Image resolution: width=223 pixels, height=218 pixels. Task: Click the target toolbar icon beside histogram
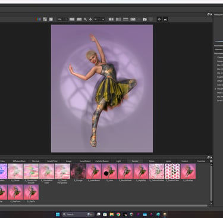coord(159,19)
